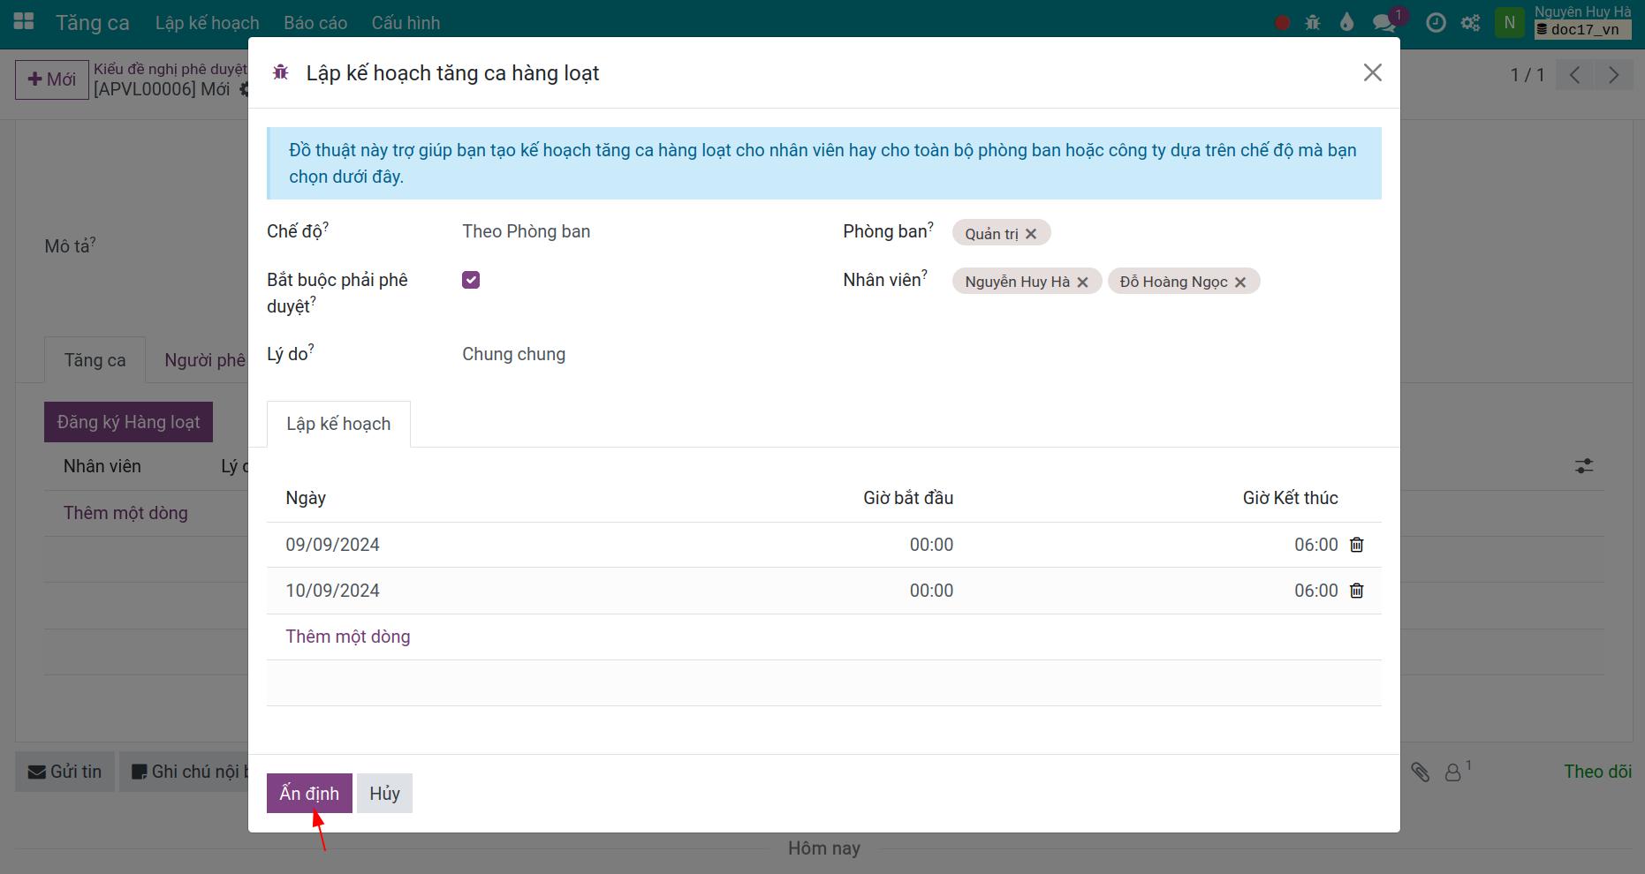This screenshot has height=874, width=1645.
Task: Delete the 10/09/2024 schedule row
Action: pyautogui.click(x=1356, y=591)
